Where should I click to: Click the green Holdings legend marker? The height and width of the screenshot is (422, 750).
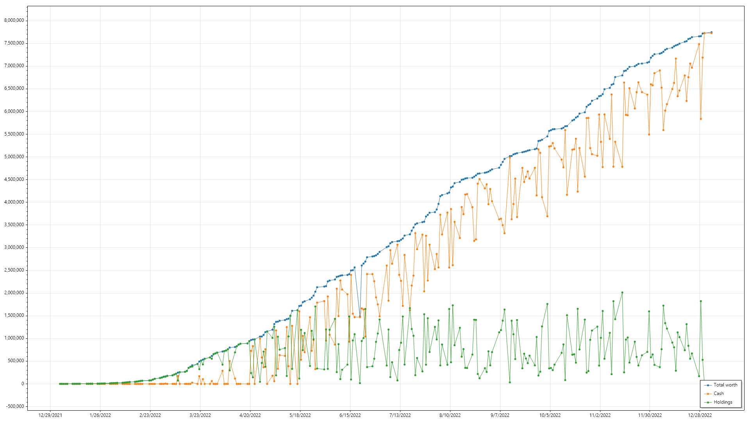[708, 402]
